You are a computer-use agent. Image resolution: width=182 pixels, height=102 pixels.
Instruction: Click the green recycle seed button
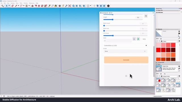[138, 39]
